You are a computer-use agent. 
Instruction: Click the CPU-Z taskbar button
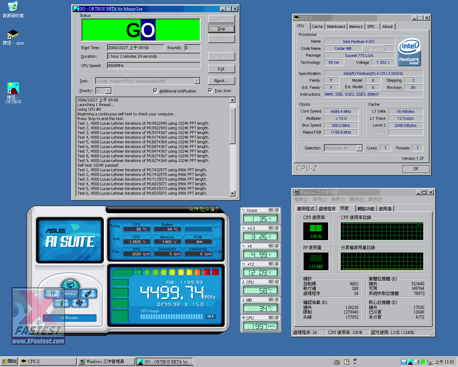coord(48,362)
